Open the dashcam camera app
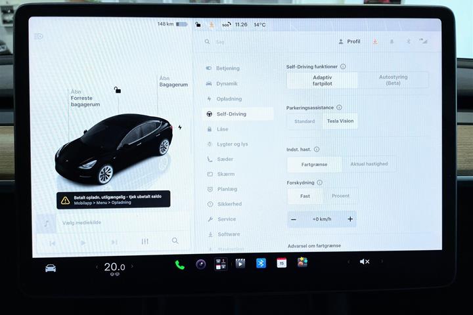473x315 pixels. 200,264
